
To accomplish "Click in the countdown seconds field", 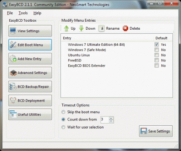I will click(105, 120).
